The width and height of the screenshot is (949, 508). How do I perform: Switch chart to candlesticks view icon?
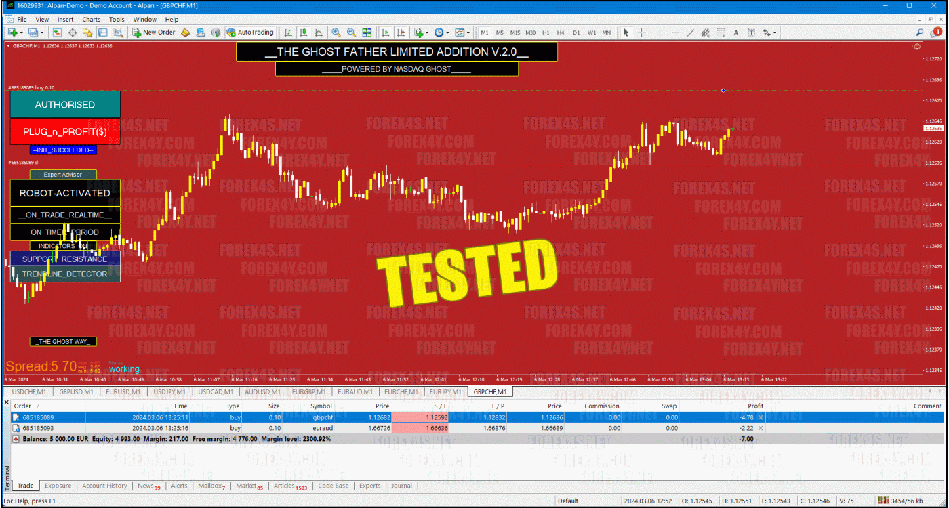pos(303,33)
